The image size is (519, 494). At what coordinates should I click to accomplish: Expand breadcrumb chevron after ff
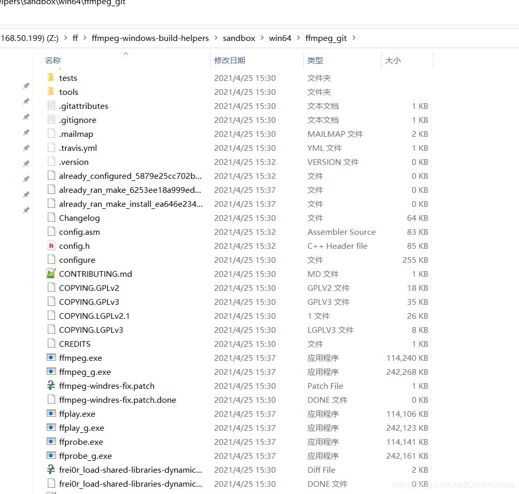click(x=85, y=38)
